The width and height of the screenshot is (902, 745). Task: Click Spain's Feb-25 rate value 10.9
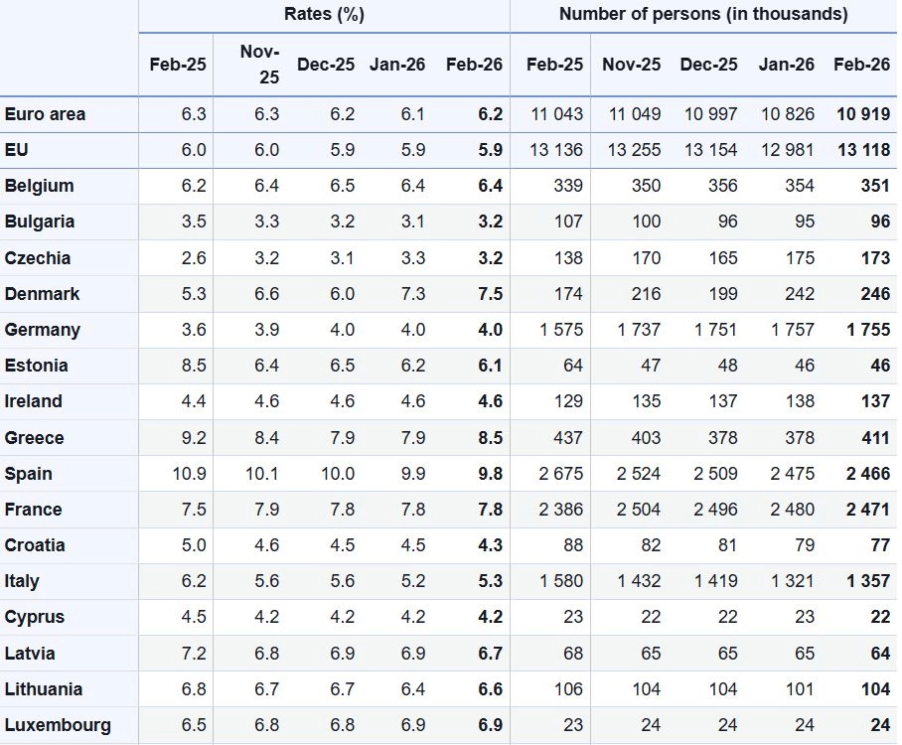(x=189, y=474)
